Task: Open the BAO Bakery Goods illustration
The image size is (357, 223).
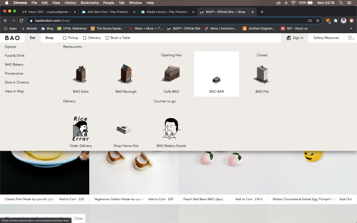Action: (171, 129)
